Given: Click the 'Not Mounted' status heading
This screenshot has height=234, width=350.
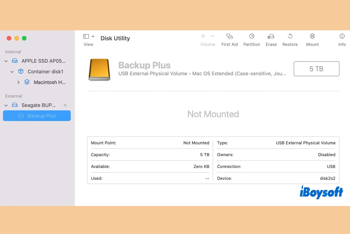Looking at the screenshot, I should (213, 114).
